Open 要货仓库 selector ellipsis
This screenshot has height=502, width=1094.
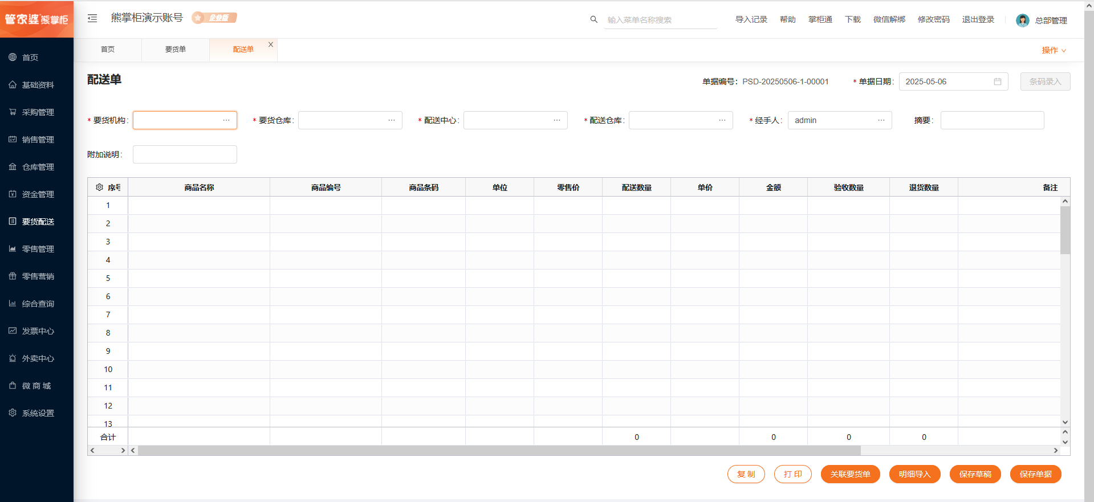pos(392,120)
